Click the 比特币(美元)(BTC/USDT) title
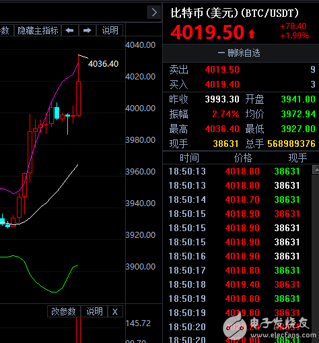Image resolution: width=319 pixels, height=343 pixels. pyautogui.click(x=235, y=13)
